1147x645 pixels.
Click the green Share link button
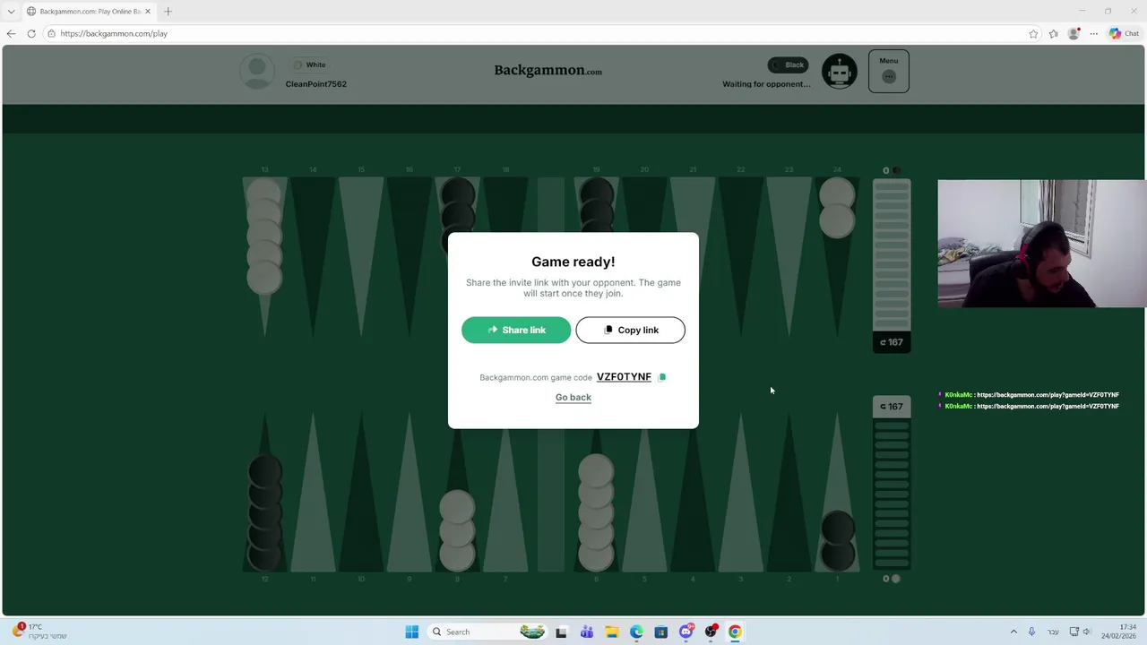point(516,330)
